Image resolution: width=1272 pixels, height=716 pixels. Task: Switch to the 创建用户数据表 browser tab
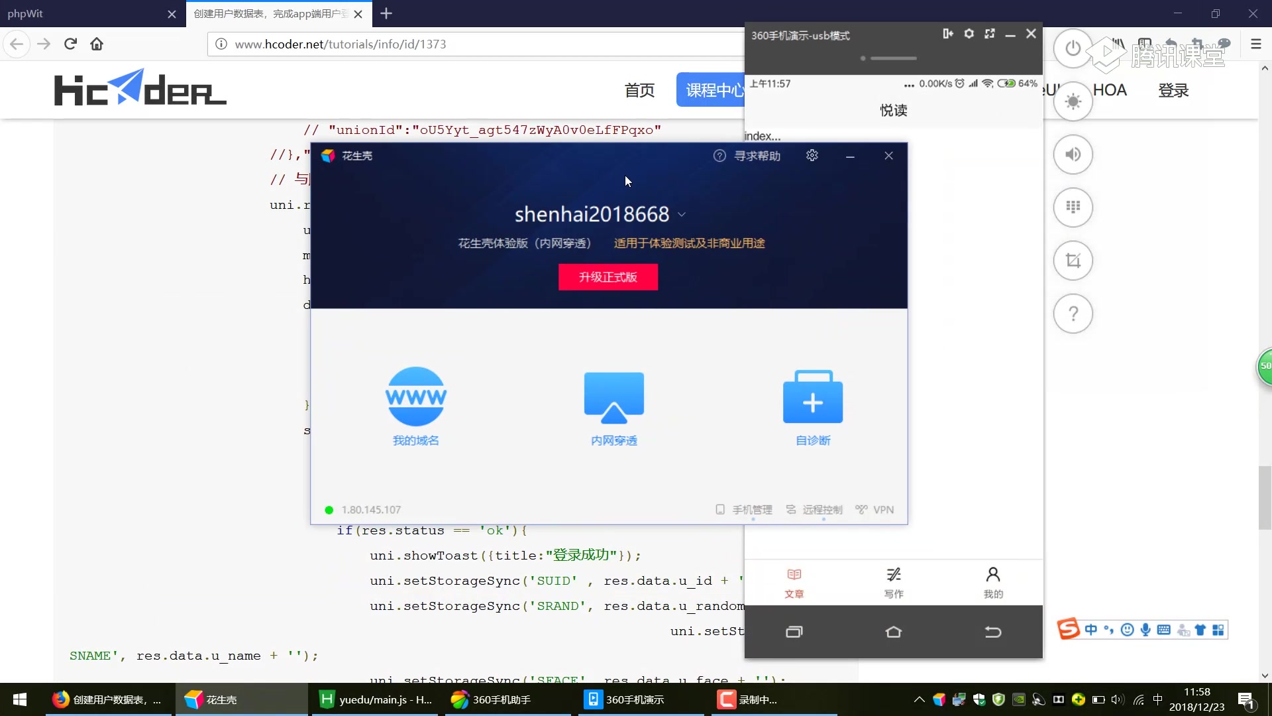pyautogui.click(x=278, y=13)
